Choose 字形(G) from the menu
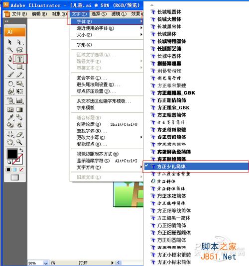 click(107, 45)
